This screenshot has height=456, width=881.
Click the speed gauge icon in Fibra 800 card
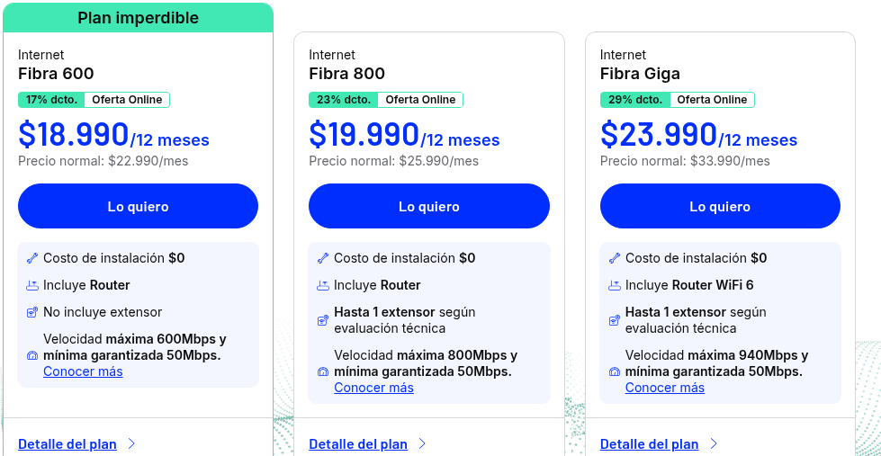[322, 371]
